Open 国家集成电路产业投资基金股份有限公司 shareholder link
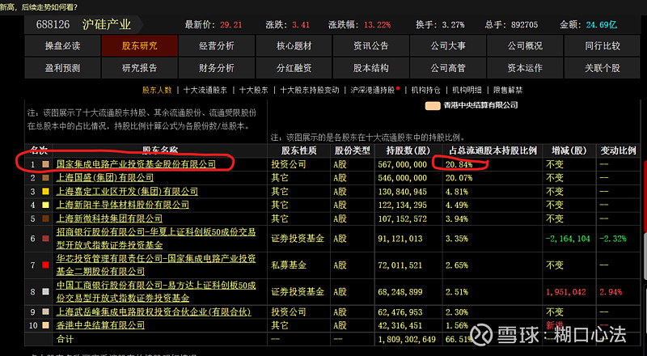Image resolution: width=647 pixels, height=356 pixels. (136, 164)
